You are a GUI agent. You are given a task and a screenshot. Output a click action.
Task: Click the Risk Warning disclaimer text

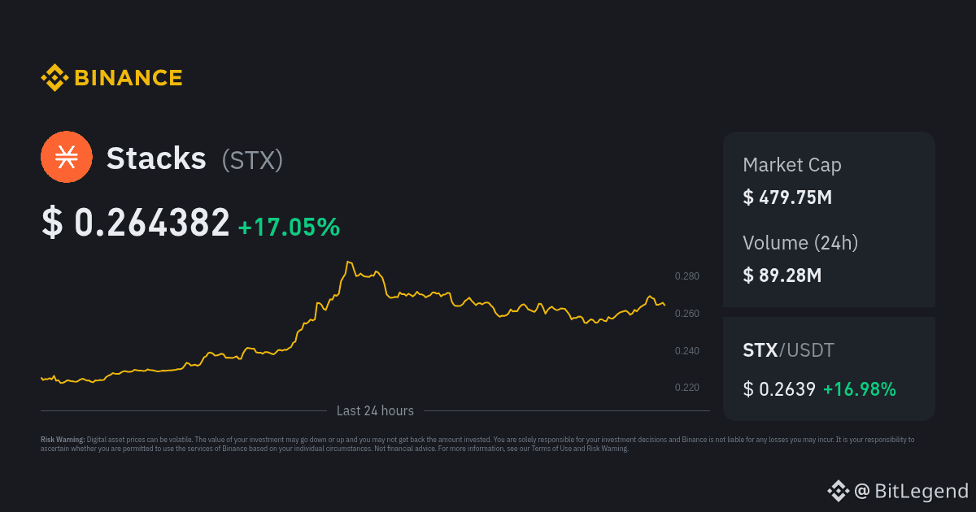pyautogui.click(x=477, y=444)
